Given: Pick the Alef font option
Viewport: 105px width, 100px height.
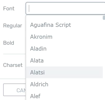Looking at the screenshot, I should click(64, 95).
